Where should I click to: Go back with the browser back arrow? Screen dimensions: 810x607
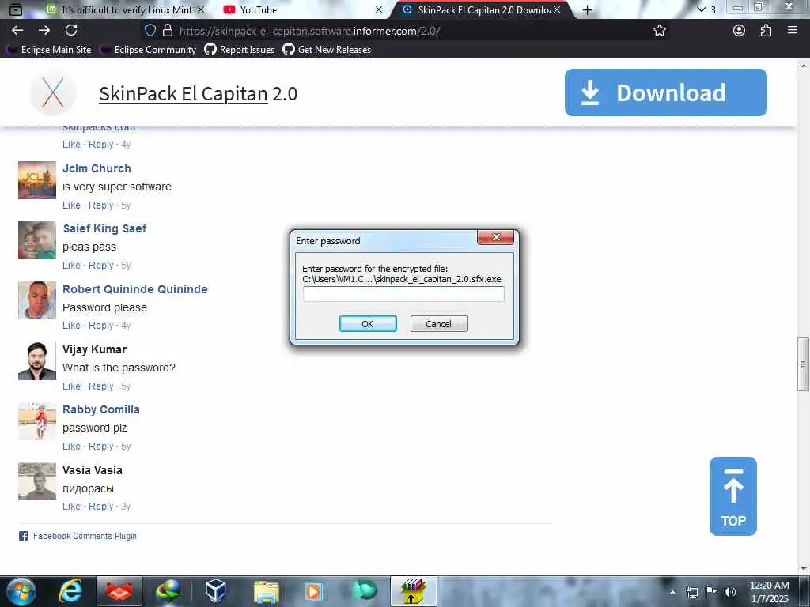coord(17,31)
